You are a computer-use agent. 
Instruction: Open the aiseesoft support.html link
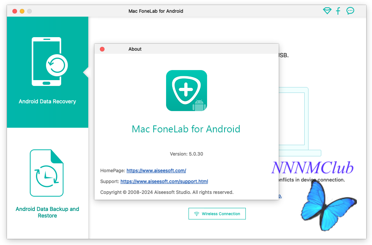coord(164,182)
